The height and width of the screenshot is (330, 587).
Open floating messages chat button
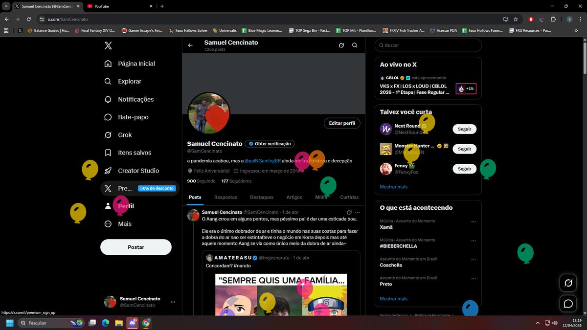coord(568,304)
